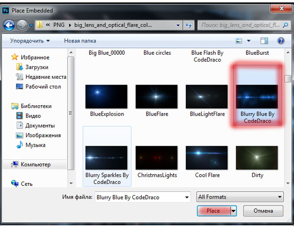Click the Избранное star icon

click(x=15, y=57)
